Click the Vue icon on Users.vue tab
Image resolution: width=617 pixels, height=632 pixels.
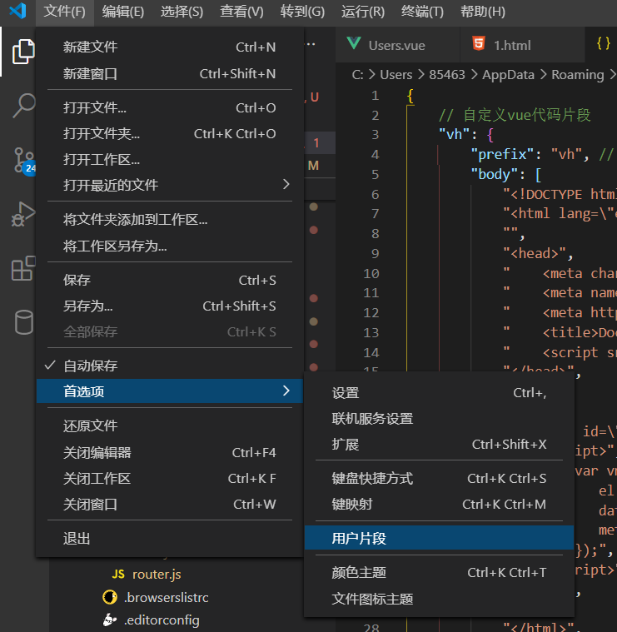(x=354, y=43)
